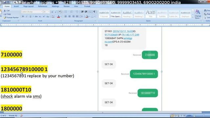Apply the Emphasis style
Screen dimensions: 210x118
185,14
